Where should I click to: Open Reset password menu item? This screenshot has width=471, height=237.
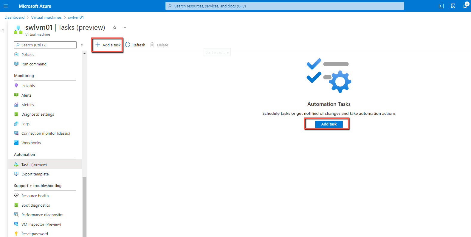35,234
